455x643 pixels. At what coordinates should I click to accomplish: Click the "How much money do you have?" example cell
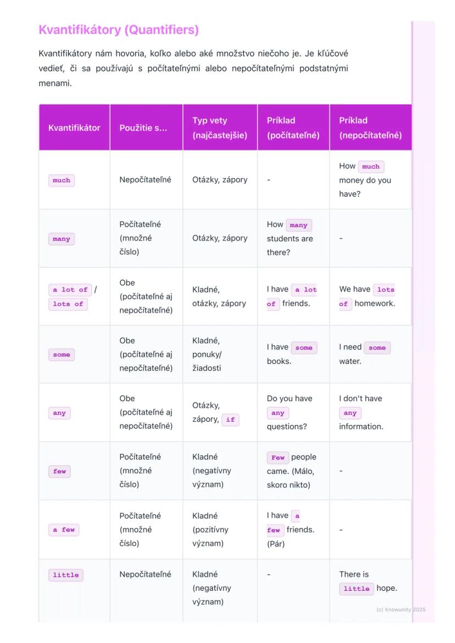(x=369, y=180)
